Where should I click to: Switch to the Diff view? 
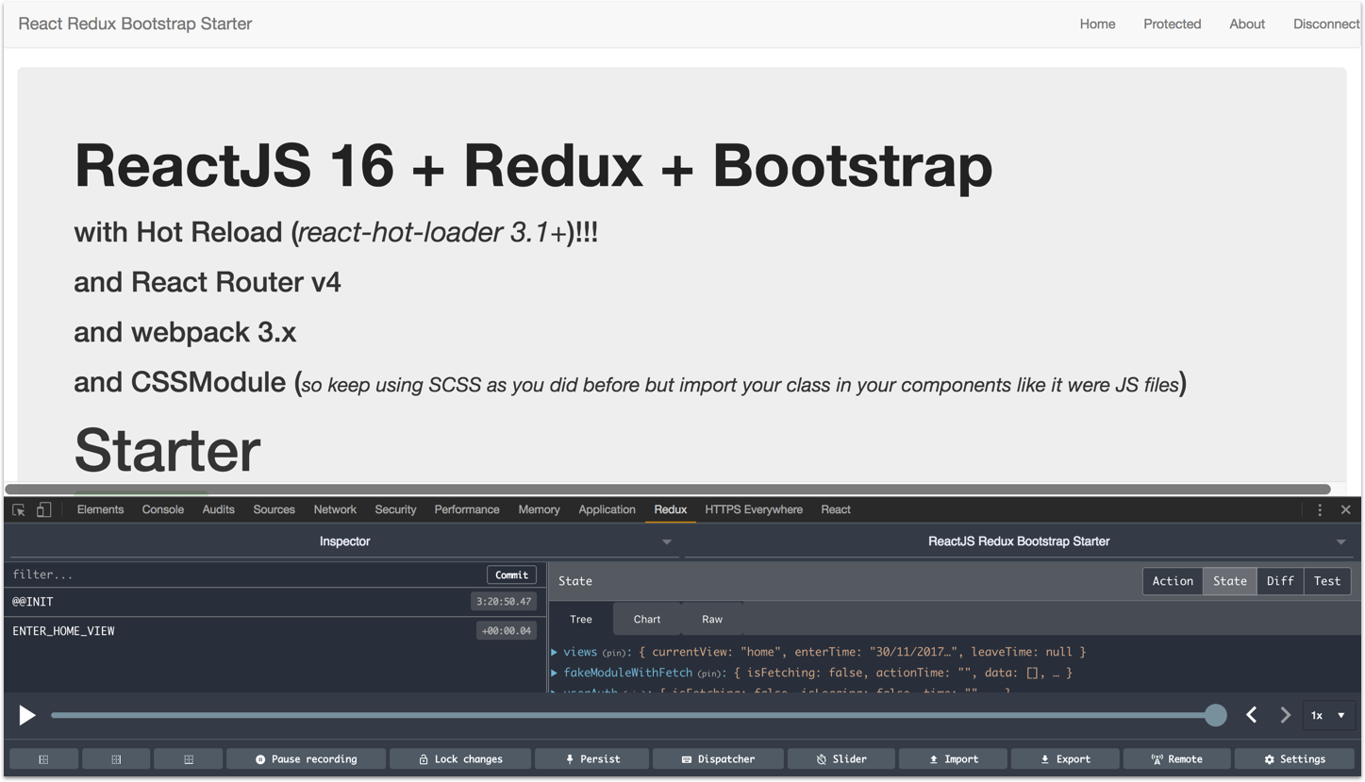[1280, 581]
